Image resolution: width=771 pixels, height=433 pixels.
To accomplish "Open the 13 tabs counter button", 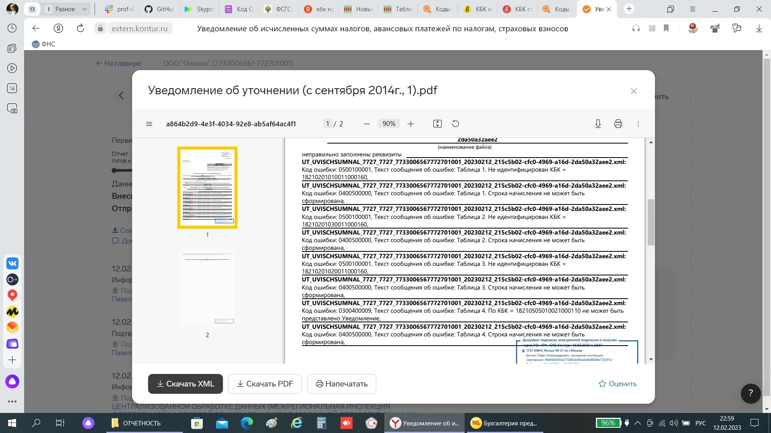I will click(32, 9).
